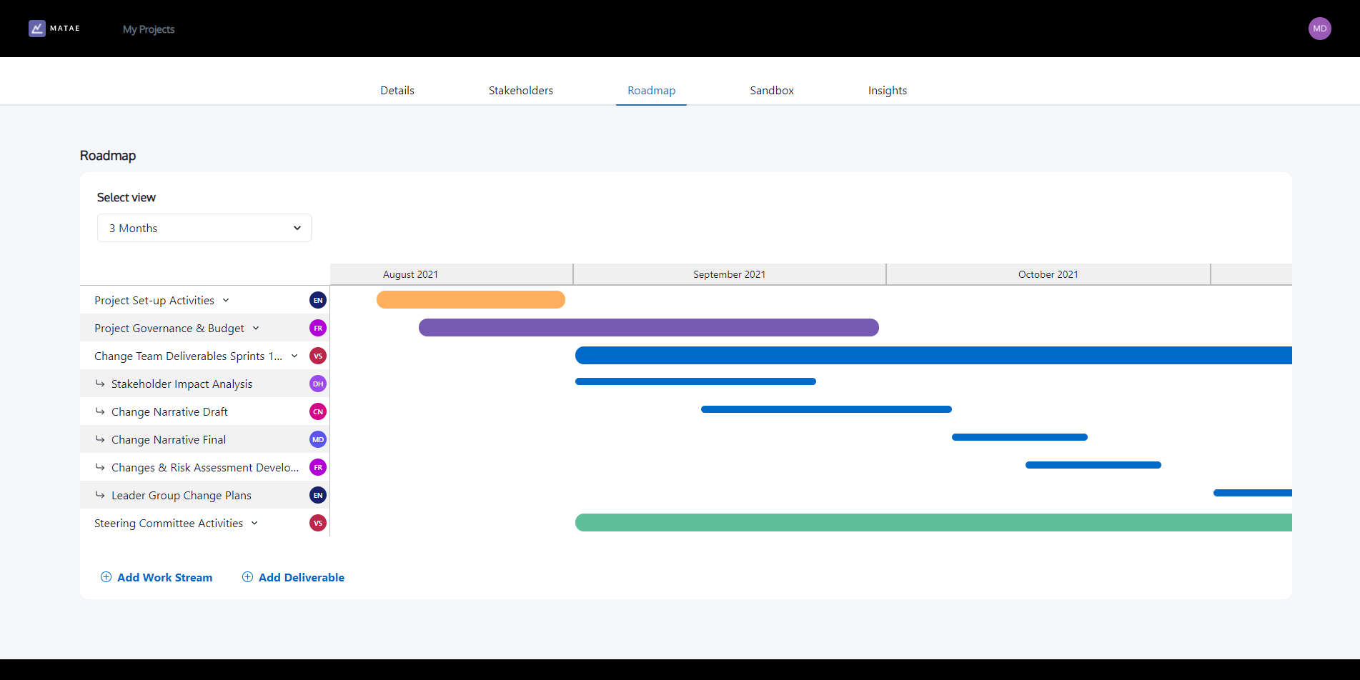1360x680 pixels.
Task: Open the Insights tab
Action: 887,90
